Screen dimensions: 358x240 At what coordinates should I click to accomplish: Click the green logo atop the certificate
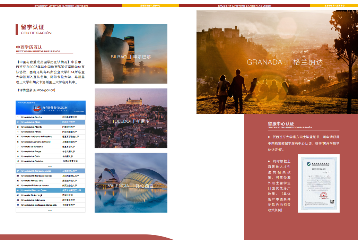[308, 163]
